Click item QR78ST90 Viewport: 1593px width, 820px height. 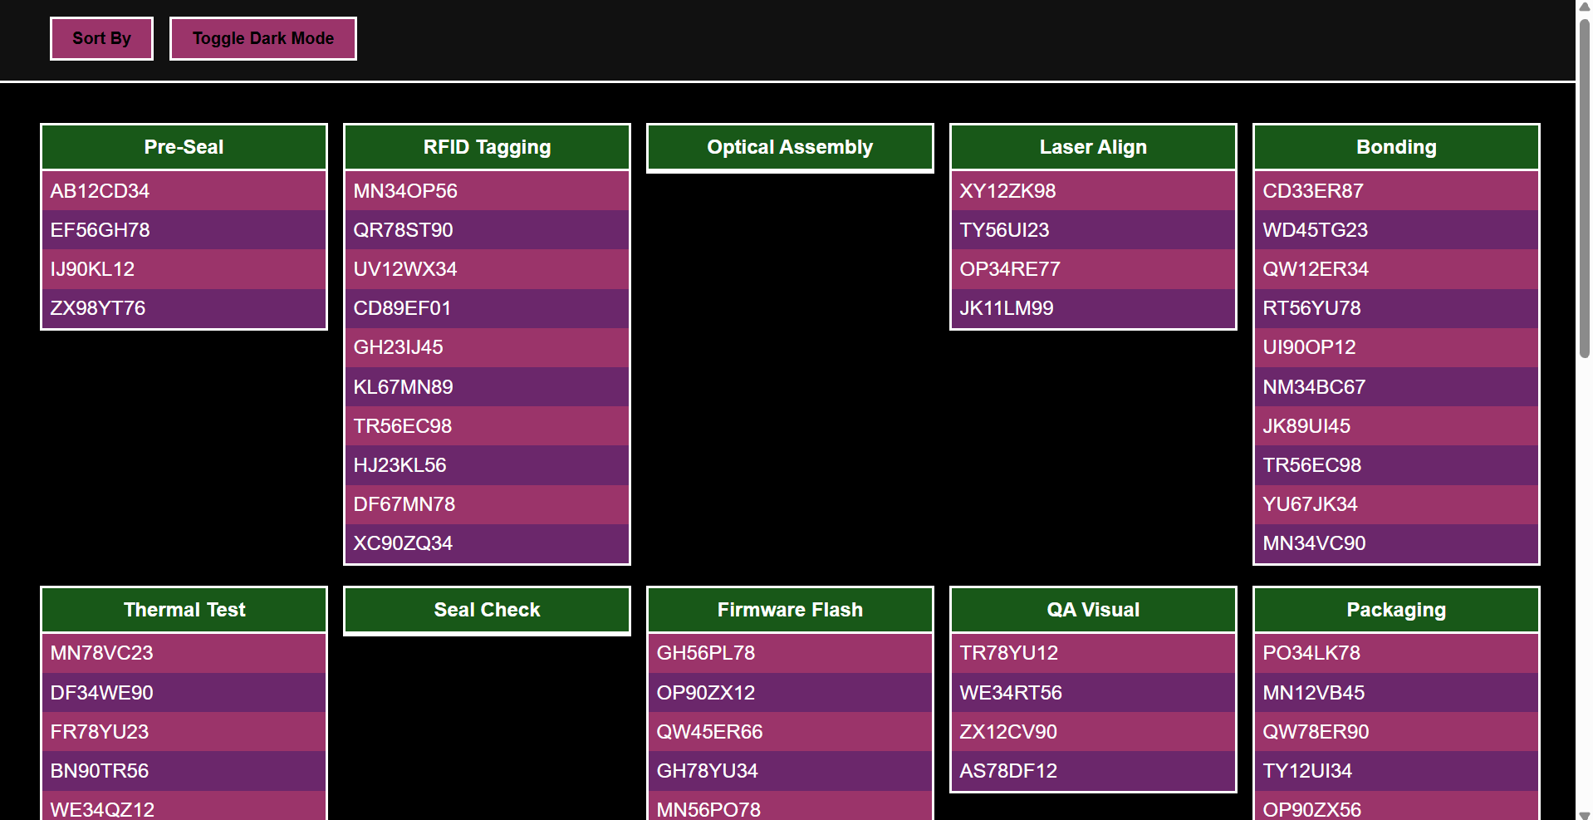coord(487,230)
